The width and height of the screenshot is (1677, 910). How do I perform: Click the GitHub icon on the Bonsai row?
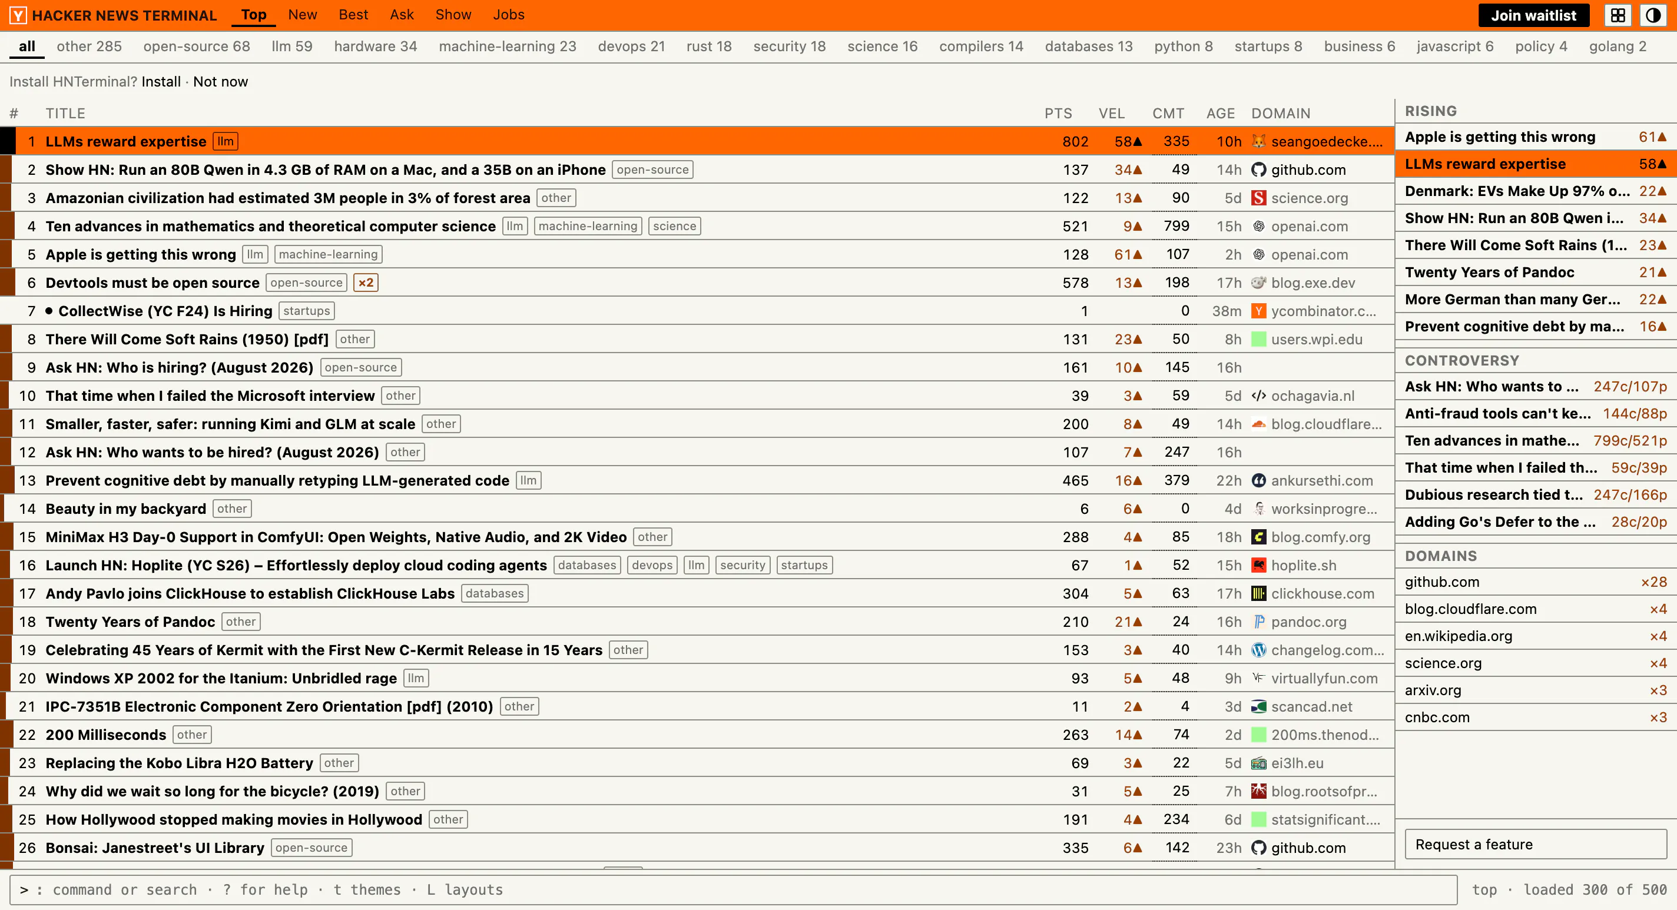point(1259,848)
